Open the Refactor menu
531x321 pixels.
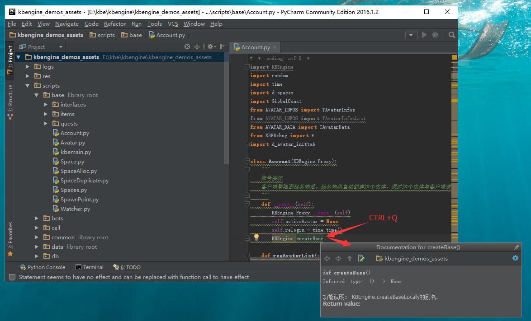point(115,23)
